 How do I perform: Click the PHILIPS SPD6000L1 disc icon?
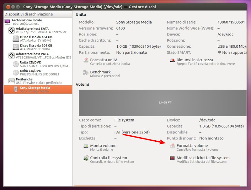click(x=16, y=73)
